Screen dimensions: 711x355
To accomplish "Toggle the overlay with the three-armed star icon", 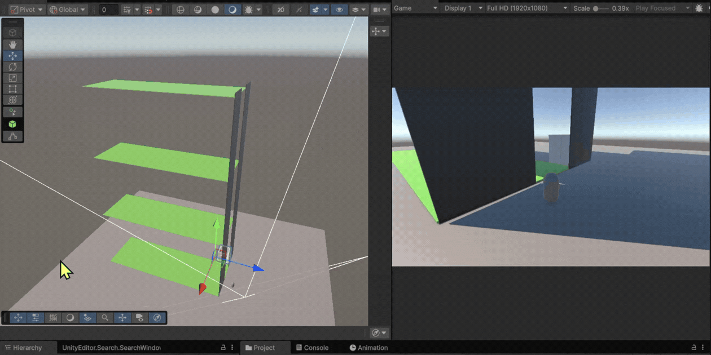I will [122, 318].
